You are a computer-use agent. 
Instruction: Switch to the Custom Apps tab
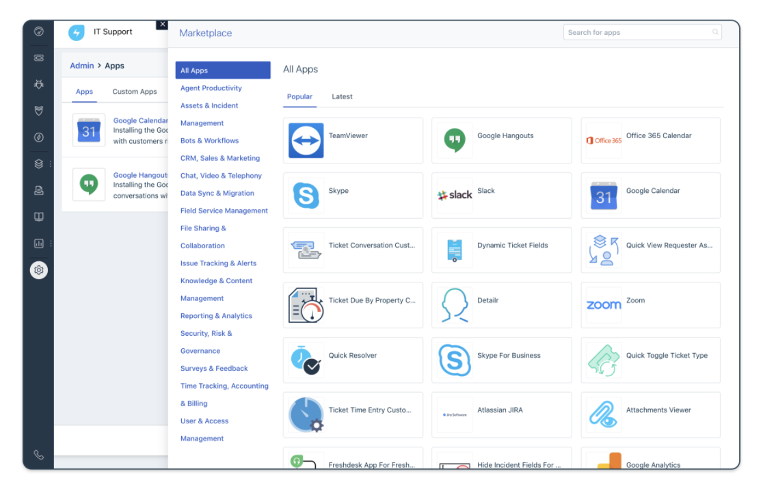click(x=135, y=91)
